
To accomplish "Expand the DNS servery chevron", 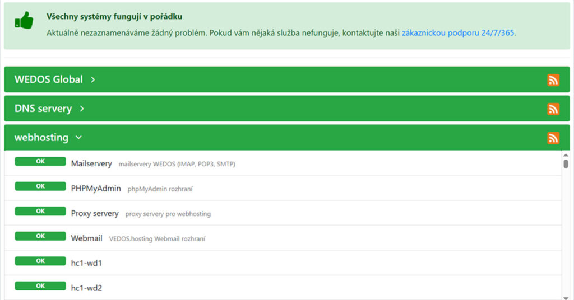I will pyautogui.click(x=82, y=109).
